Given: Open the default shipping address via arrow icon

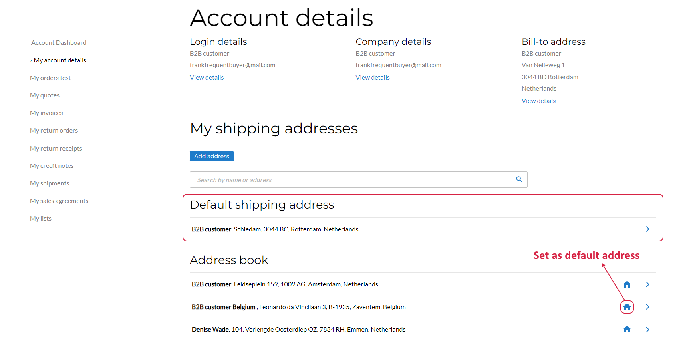Looking at the screenshot, I should [647, 229].
